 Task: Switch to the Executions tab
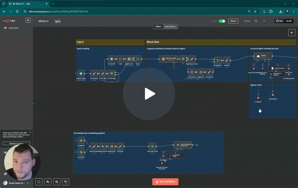click(170, 27)
